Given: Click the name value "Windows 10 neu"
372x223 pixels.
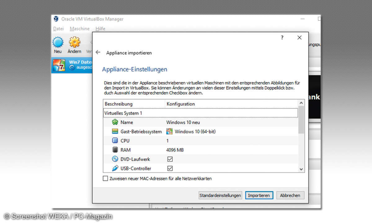Looking at the screenshot, I should click(183, 122).
